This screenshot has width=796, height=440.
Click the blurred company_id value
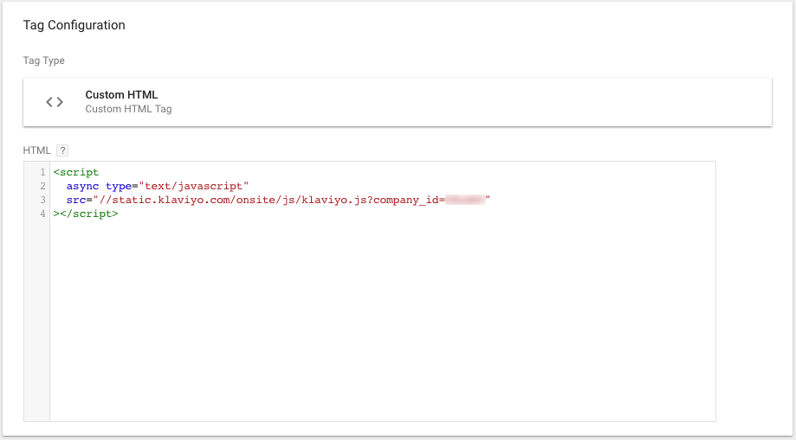coord(465,200)
